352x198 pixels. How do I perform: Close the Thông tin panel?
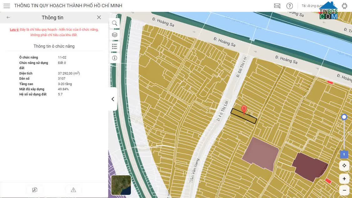[99, 17]
